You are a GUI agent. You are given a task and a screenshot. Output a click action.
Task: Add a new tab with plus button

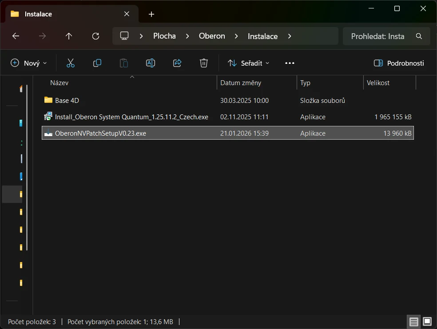(151, 14)
